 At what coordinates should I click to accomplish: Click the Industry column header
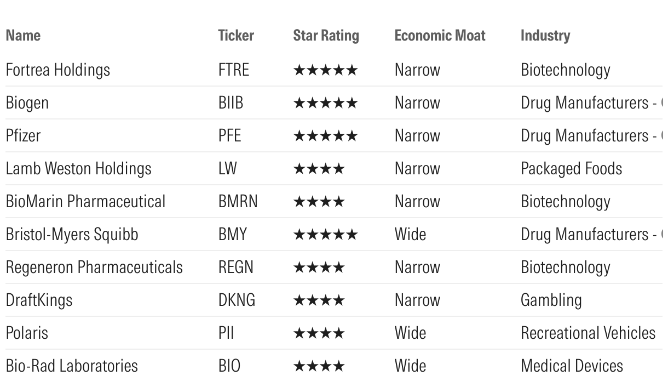click(545, 36)
